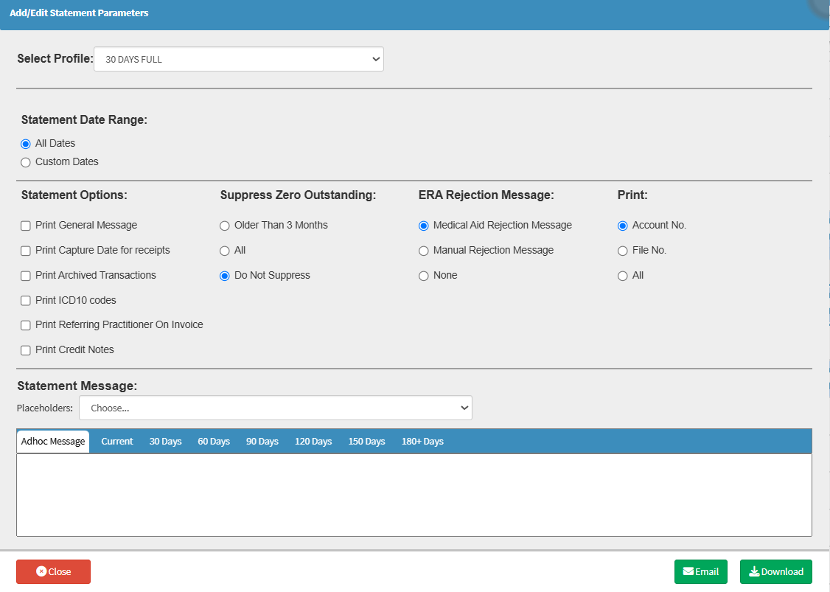The image size is (830, 592).
Task: Select Older Than 3 Months suppress option
Action: 225,226
